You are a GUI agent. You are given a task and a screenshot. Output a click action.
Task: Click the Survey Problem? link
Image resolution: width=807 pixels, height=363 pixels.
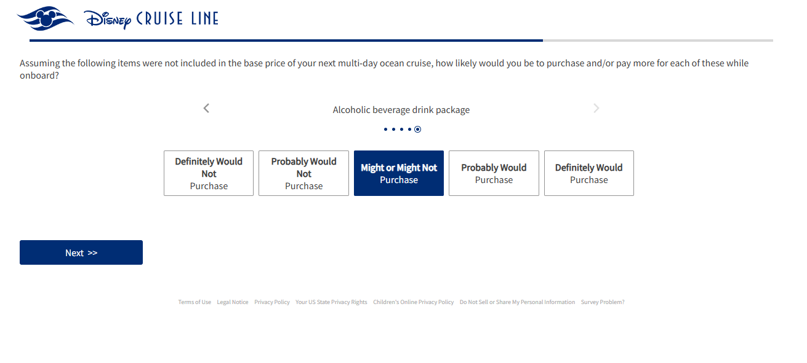(603, 302)
